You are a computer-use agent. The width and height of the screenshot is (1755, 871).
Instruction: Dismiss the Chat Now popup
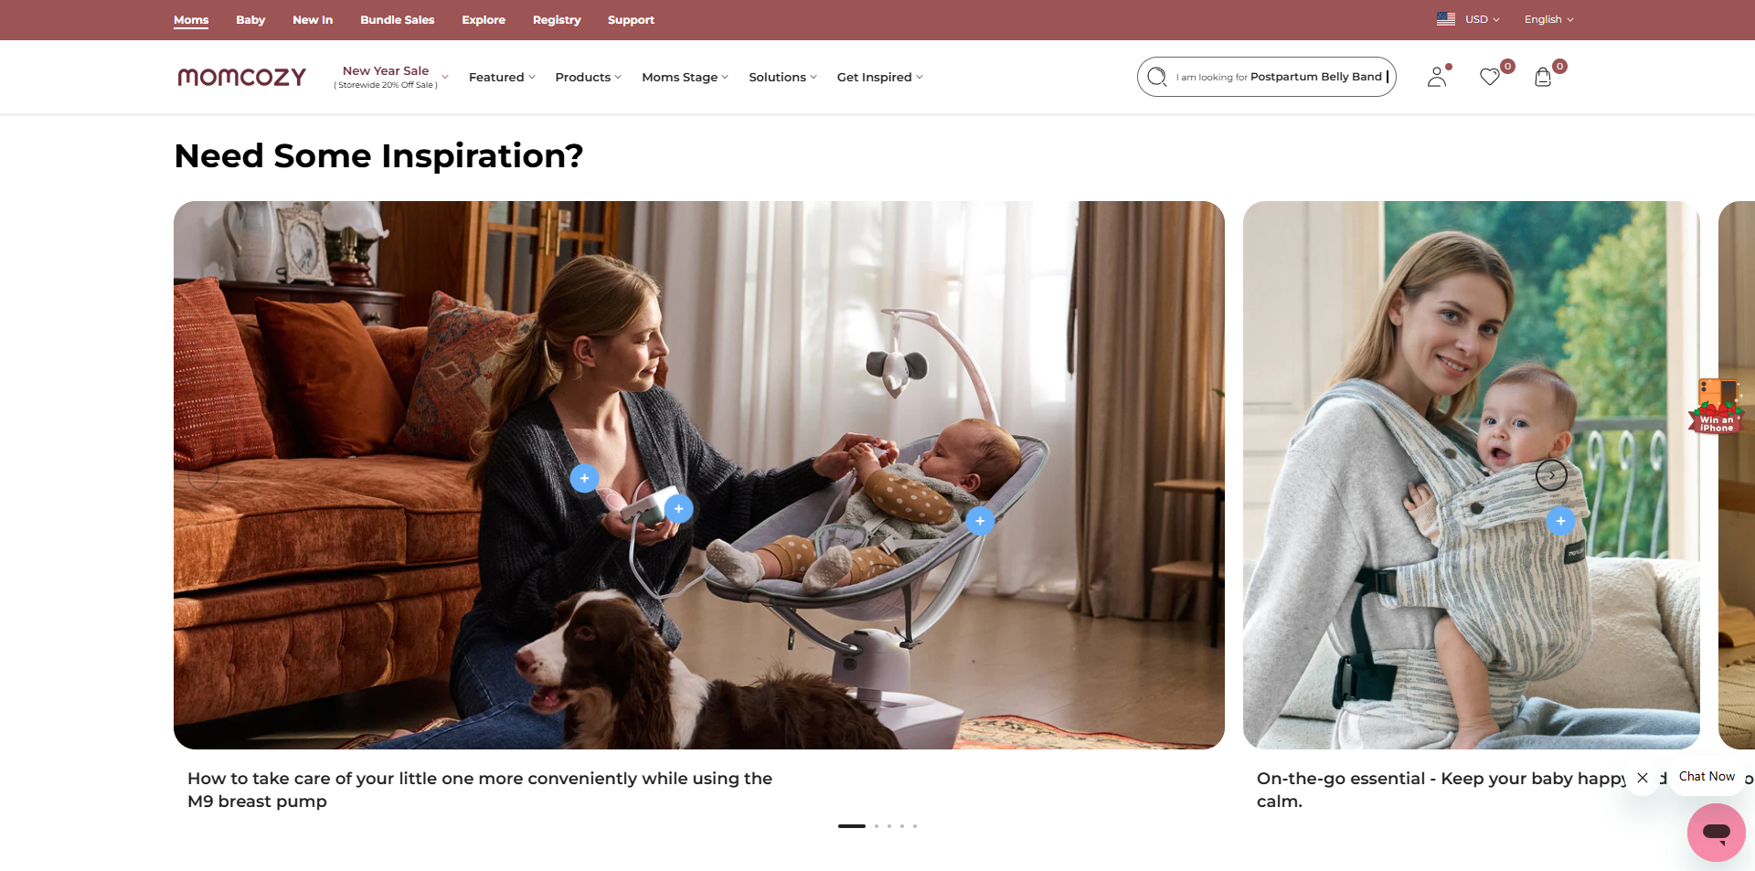click(x=1642, y=778)
